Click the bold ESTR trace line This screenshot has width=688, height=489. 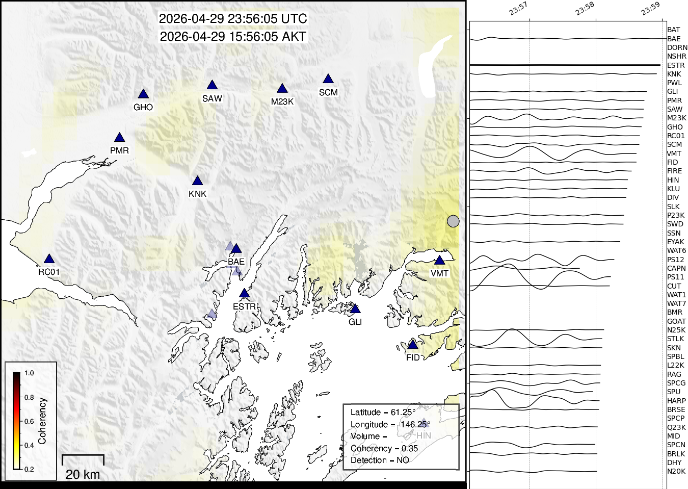(x=565, y=65)
